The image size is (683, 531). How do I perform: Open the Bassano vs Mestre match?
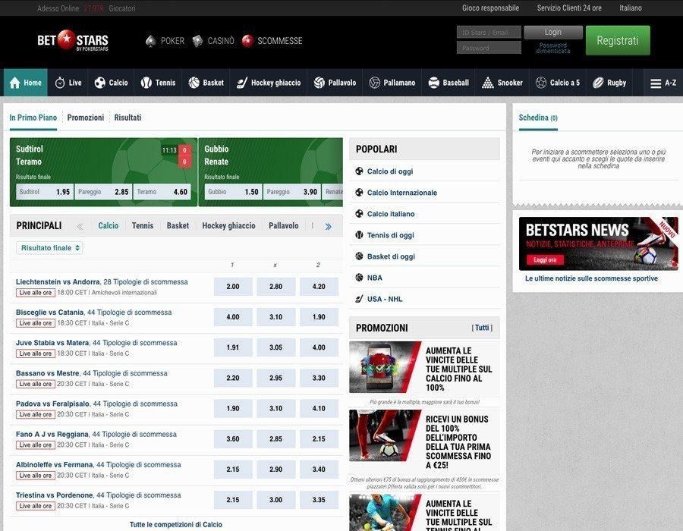click(x=48, y=373)
